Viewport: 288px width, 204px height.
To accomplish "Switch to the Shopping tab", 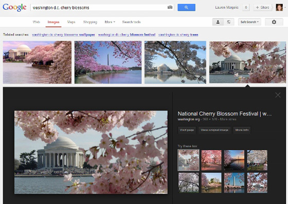I will point(90,22).
